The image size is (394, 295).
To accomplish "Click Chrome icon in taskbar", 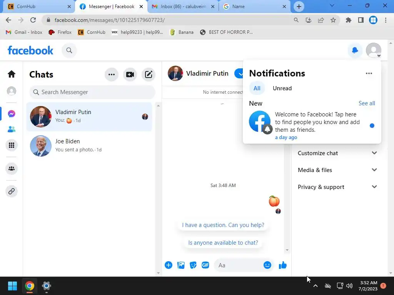I will (x=29, y=286).
